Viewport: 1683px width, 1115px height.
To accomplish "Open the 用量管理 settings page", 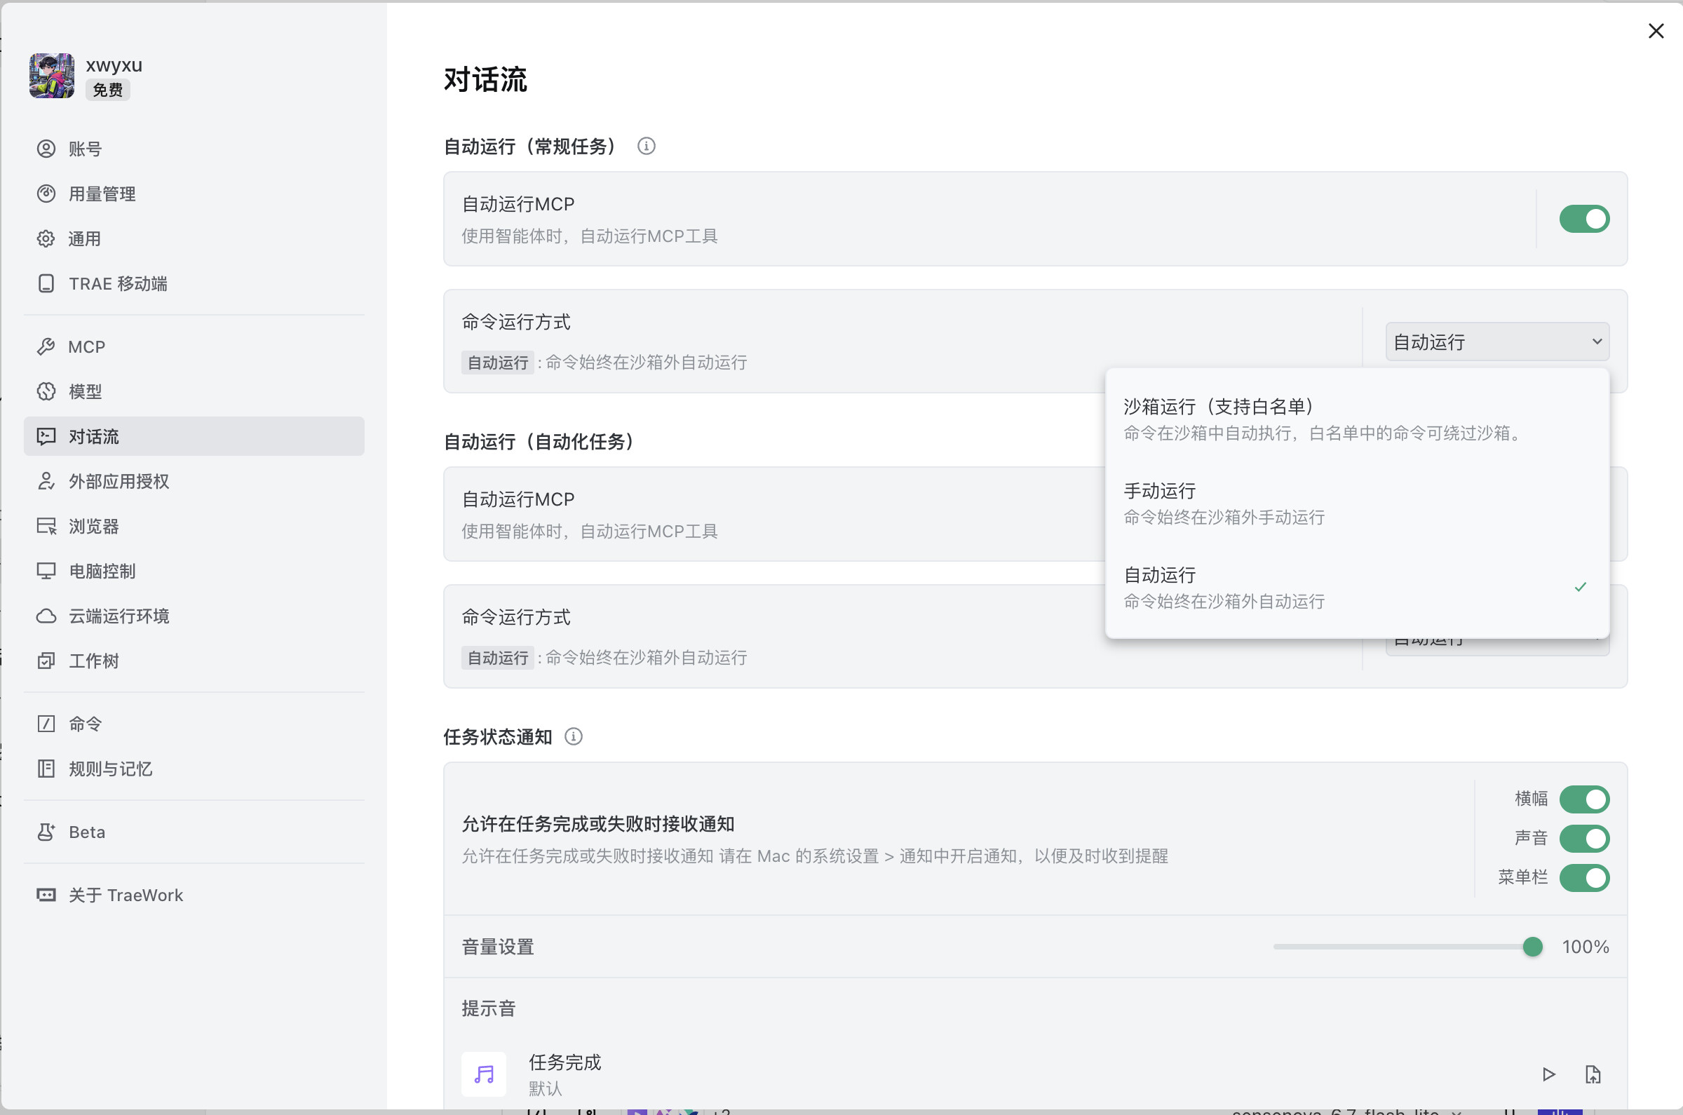I will pyautogui.click(x=194, y=194).
